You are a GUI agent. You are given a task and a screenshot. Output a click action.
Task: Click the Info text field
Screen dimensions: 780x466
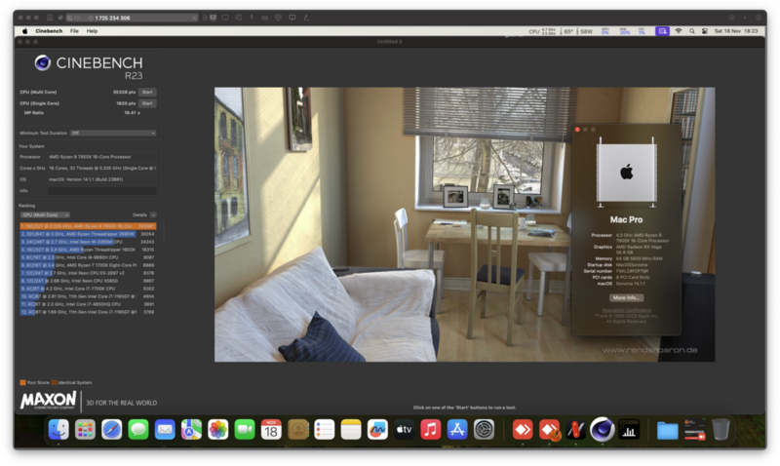tap(88, 191)
